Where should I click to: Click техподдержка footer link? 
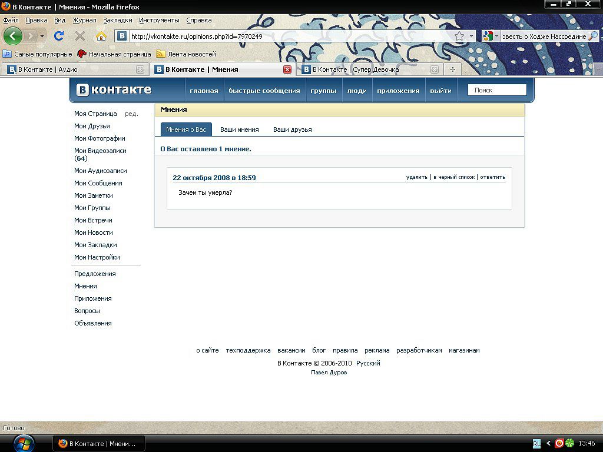click(248, 350)
